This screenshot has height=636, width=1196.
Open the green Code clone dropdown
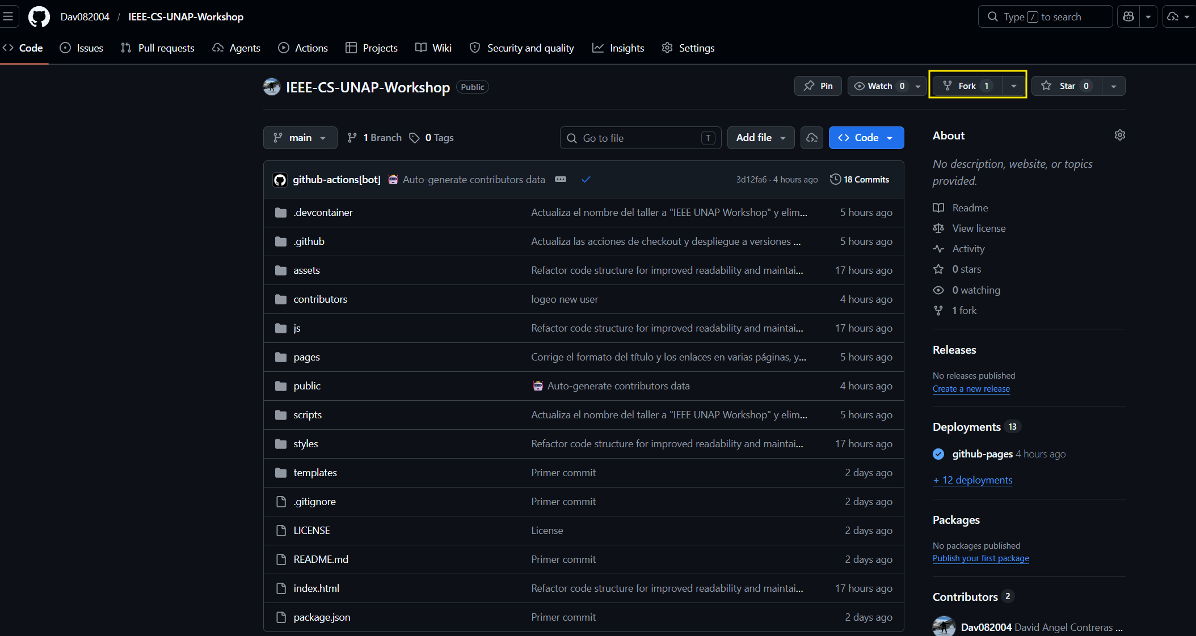click(866, 138)
